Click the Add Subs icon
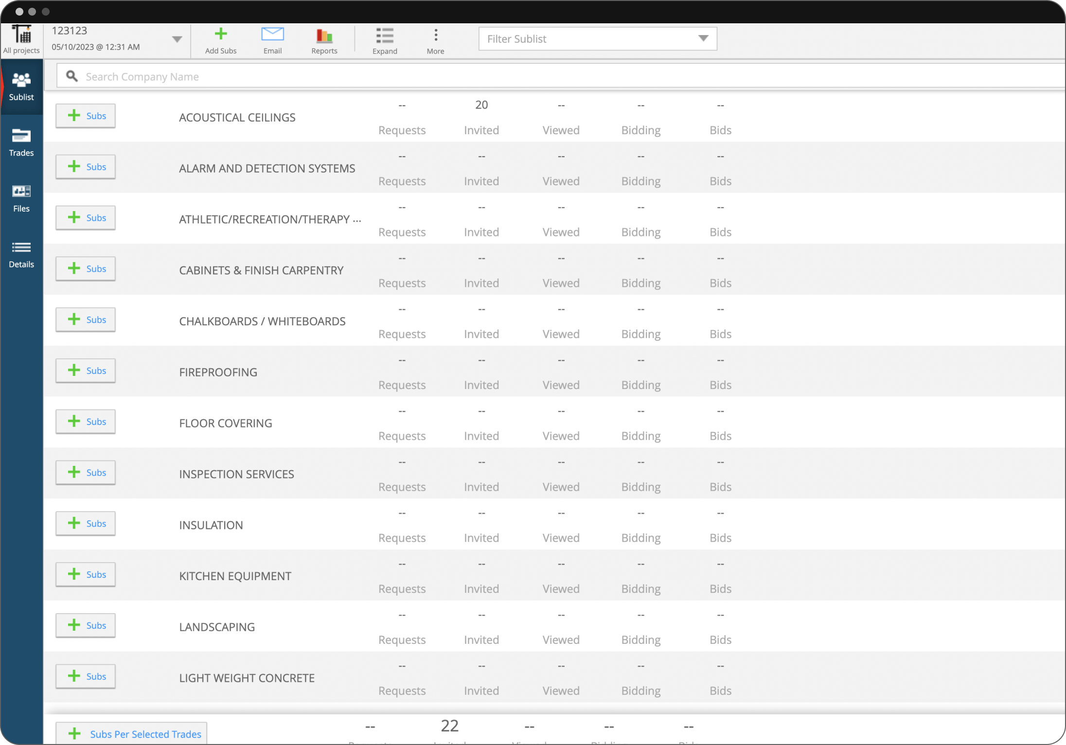 click(x=220, y=33)
